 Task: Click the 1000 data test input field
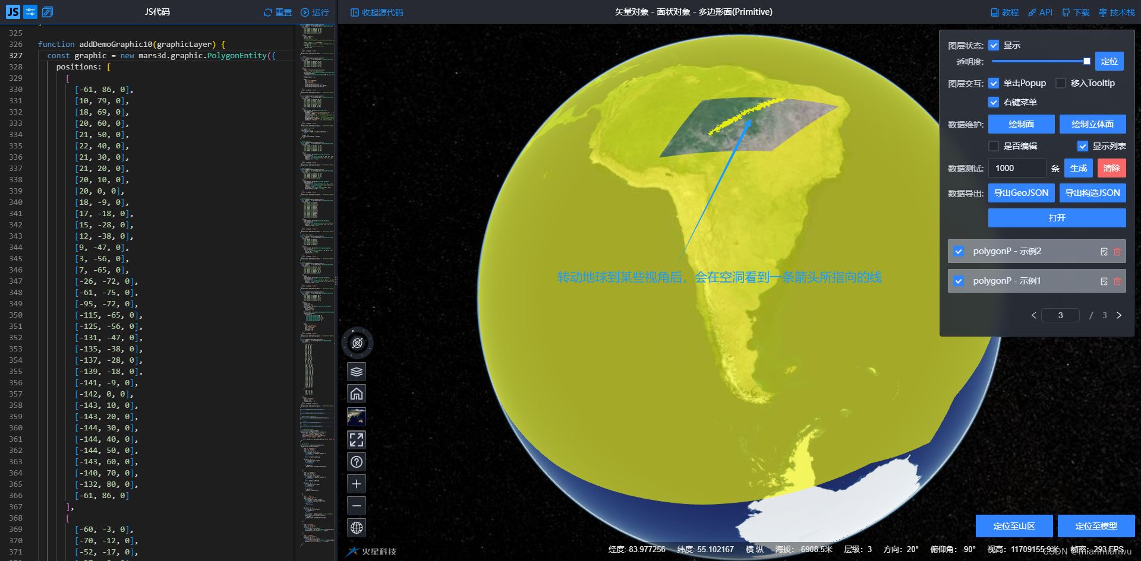1017,168
